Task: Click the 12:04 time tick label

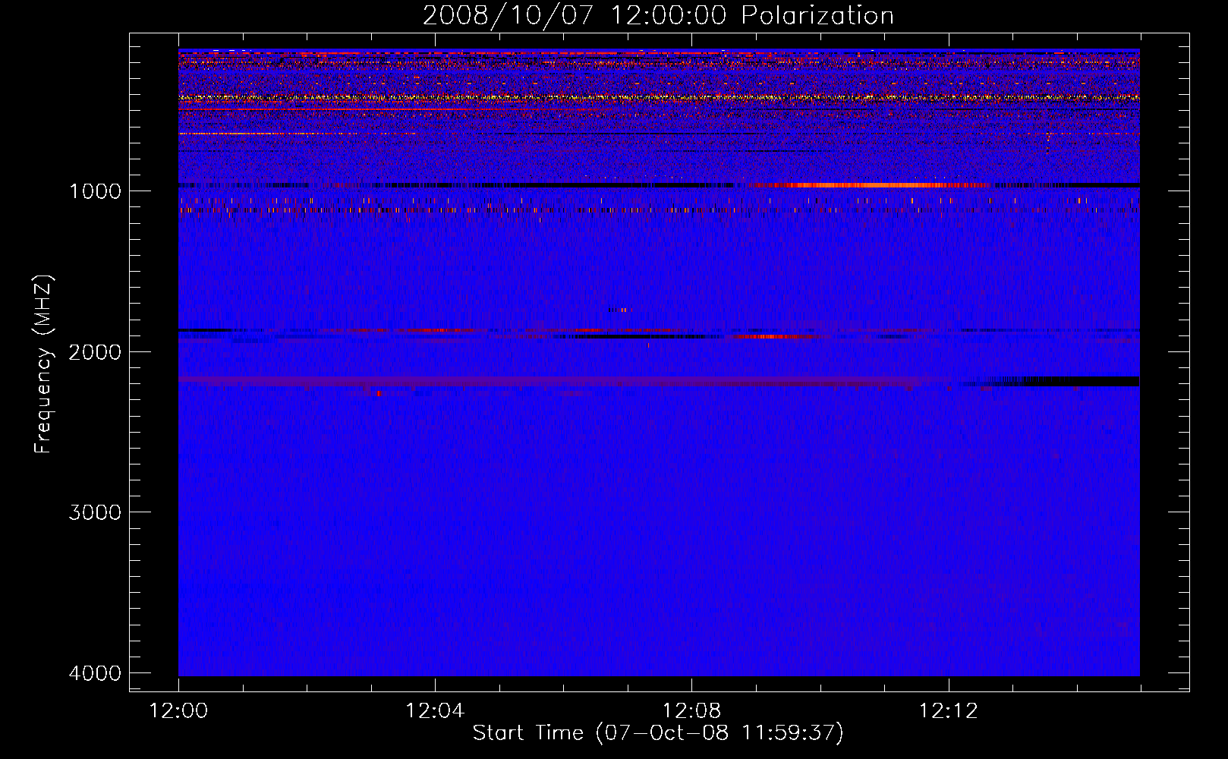Action: tap(435, 711)
